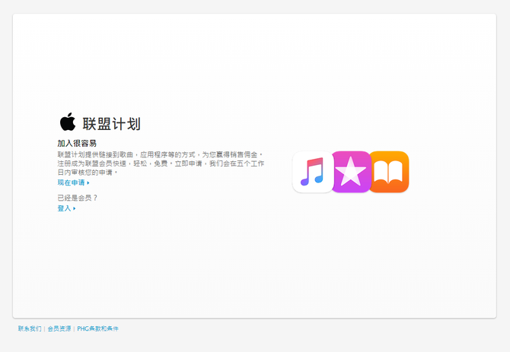The width and height of the screenshot is (510, 352).
Task: Click the 联盟计划 title text
Action: [111, 124]
